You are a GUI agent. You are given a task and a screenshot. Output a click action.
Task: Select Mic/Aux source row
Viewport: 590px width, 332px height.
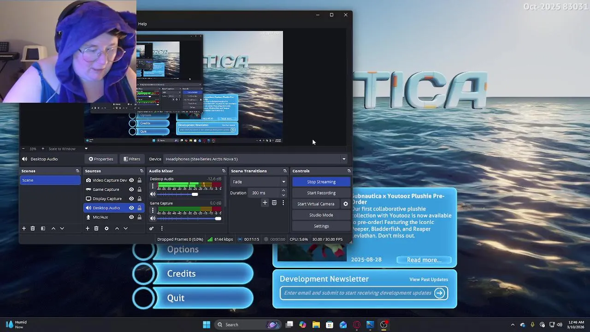click(x=114, y=217)
